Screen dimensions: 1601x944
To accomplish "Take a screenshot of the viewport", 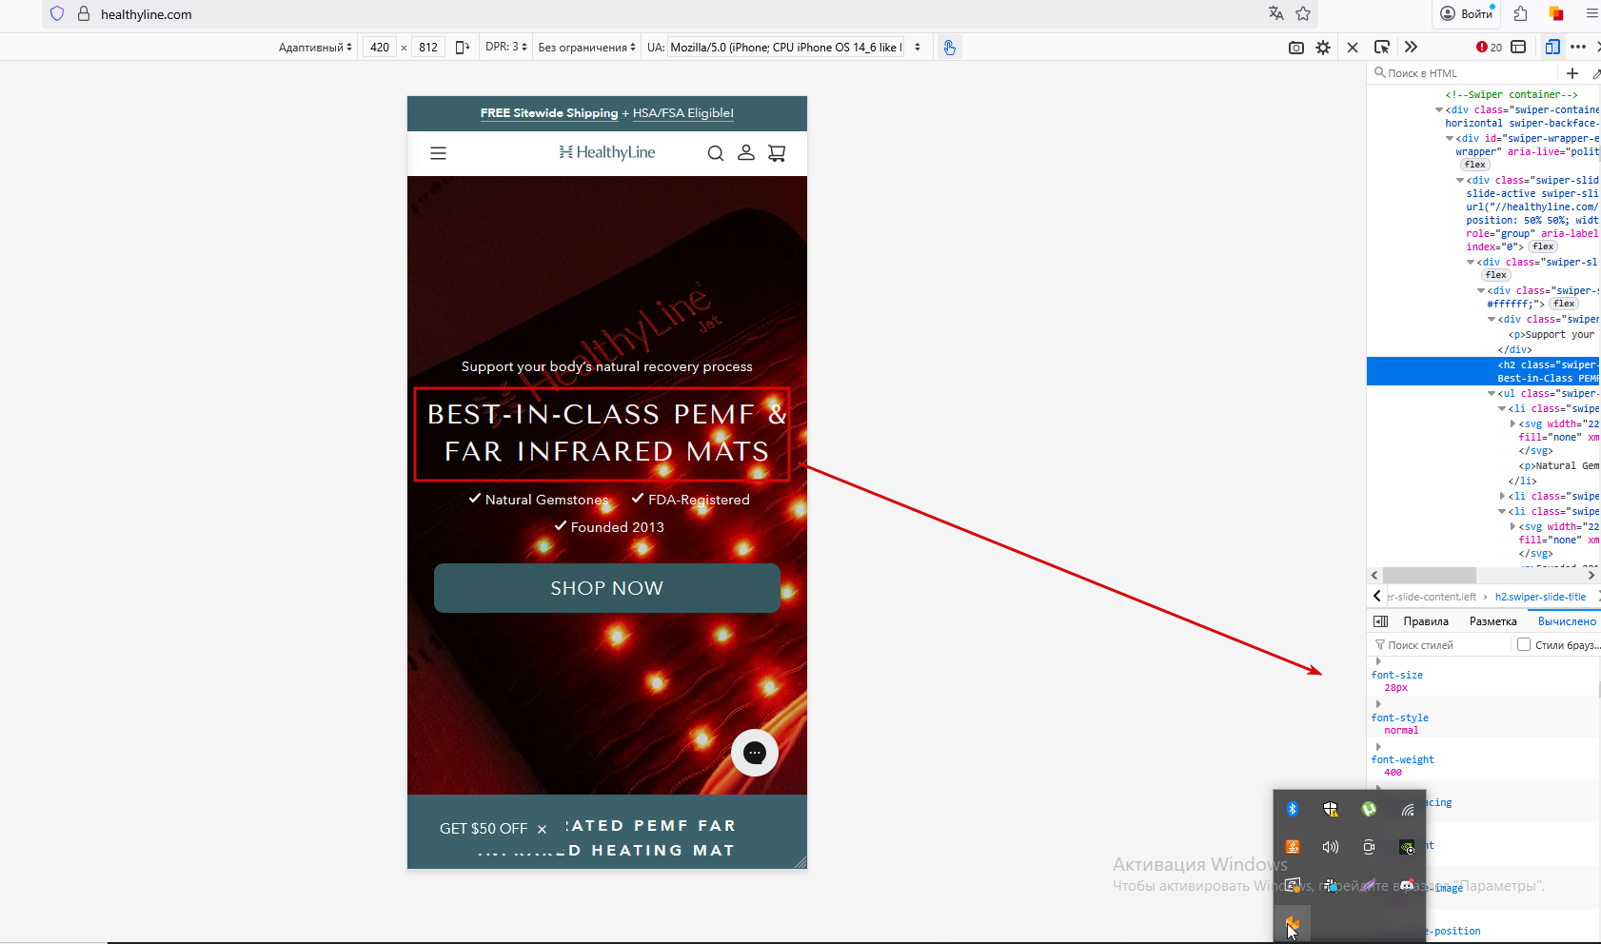I will [x=1296, y=47].
